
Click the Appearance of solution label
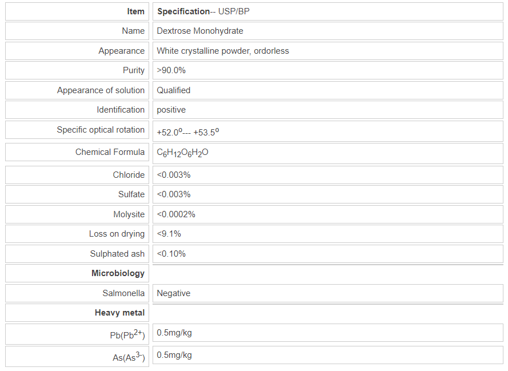101,90
